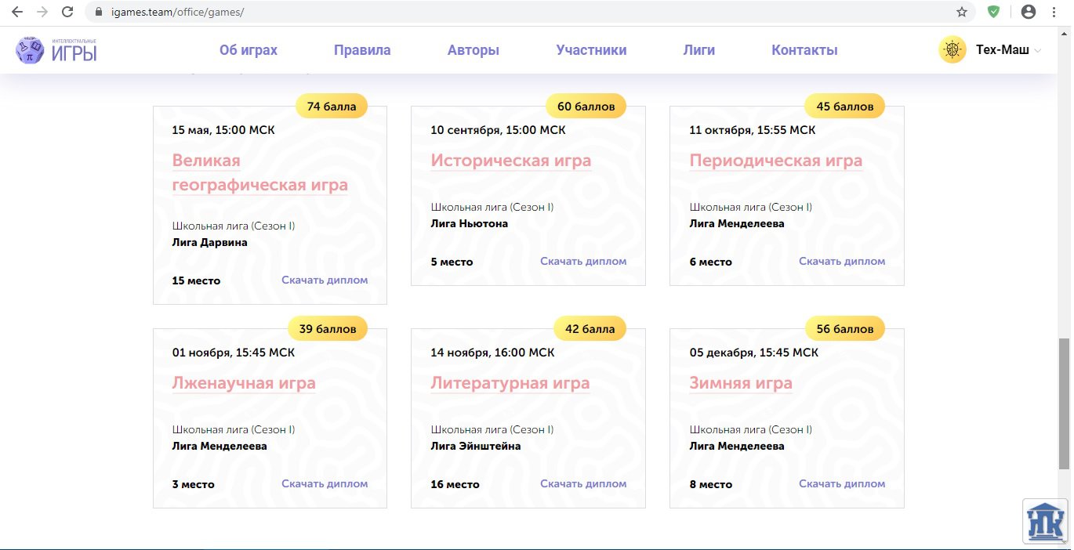Image resolution: width=1074 pixels, height=550 pixels.
Task: Open the Лженаучная игра title link
Action: (x=244, y=383)
